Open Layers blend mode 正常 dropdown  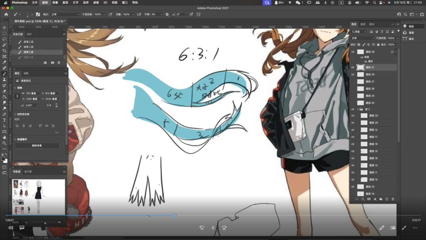363,38
